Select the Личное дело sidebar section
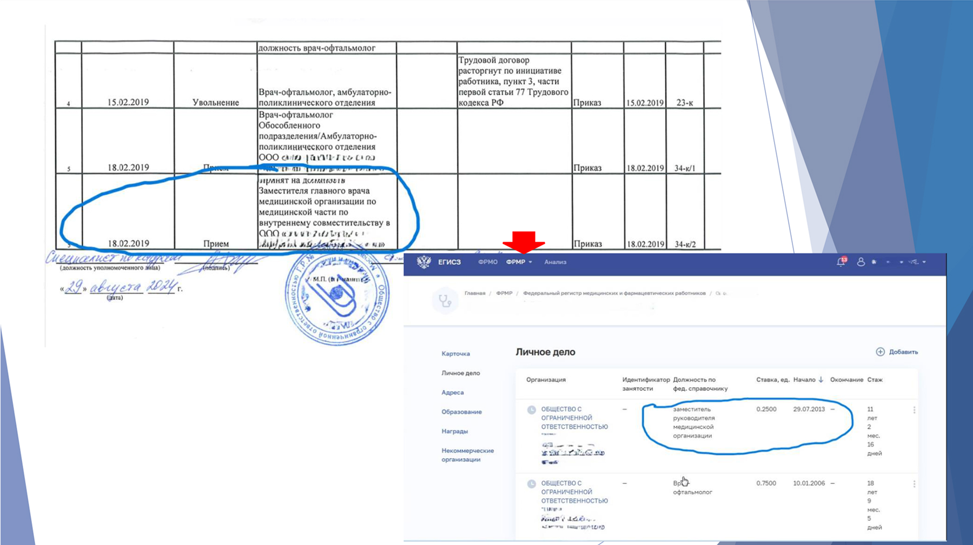This screenshot has height=545, width=973. click(460, 373)
